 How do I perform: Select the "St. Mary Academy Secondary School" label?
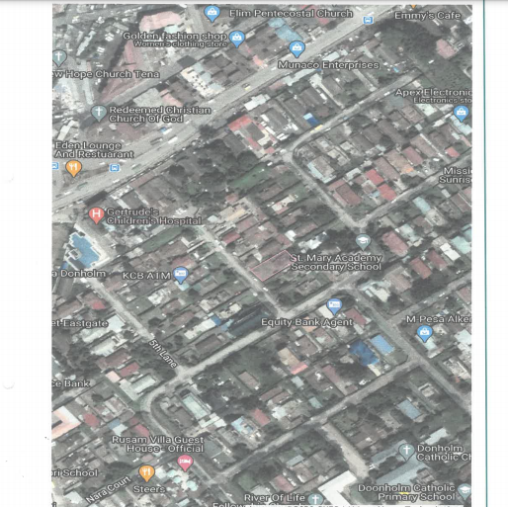(x=336, y=262)
